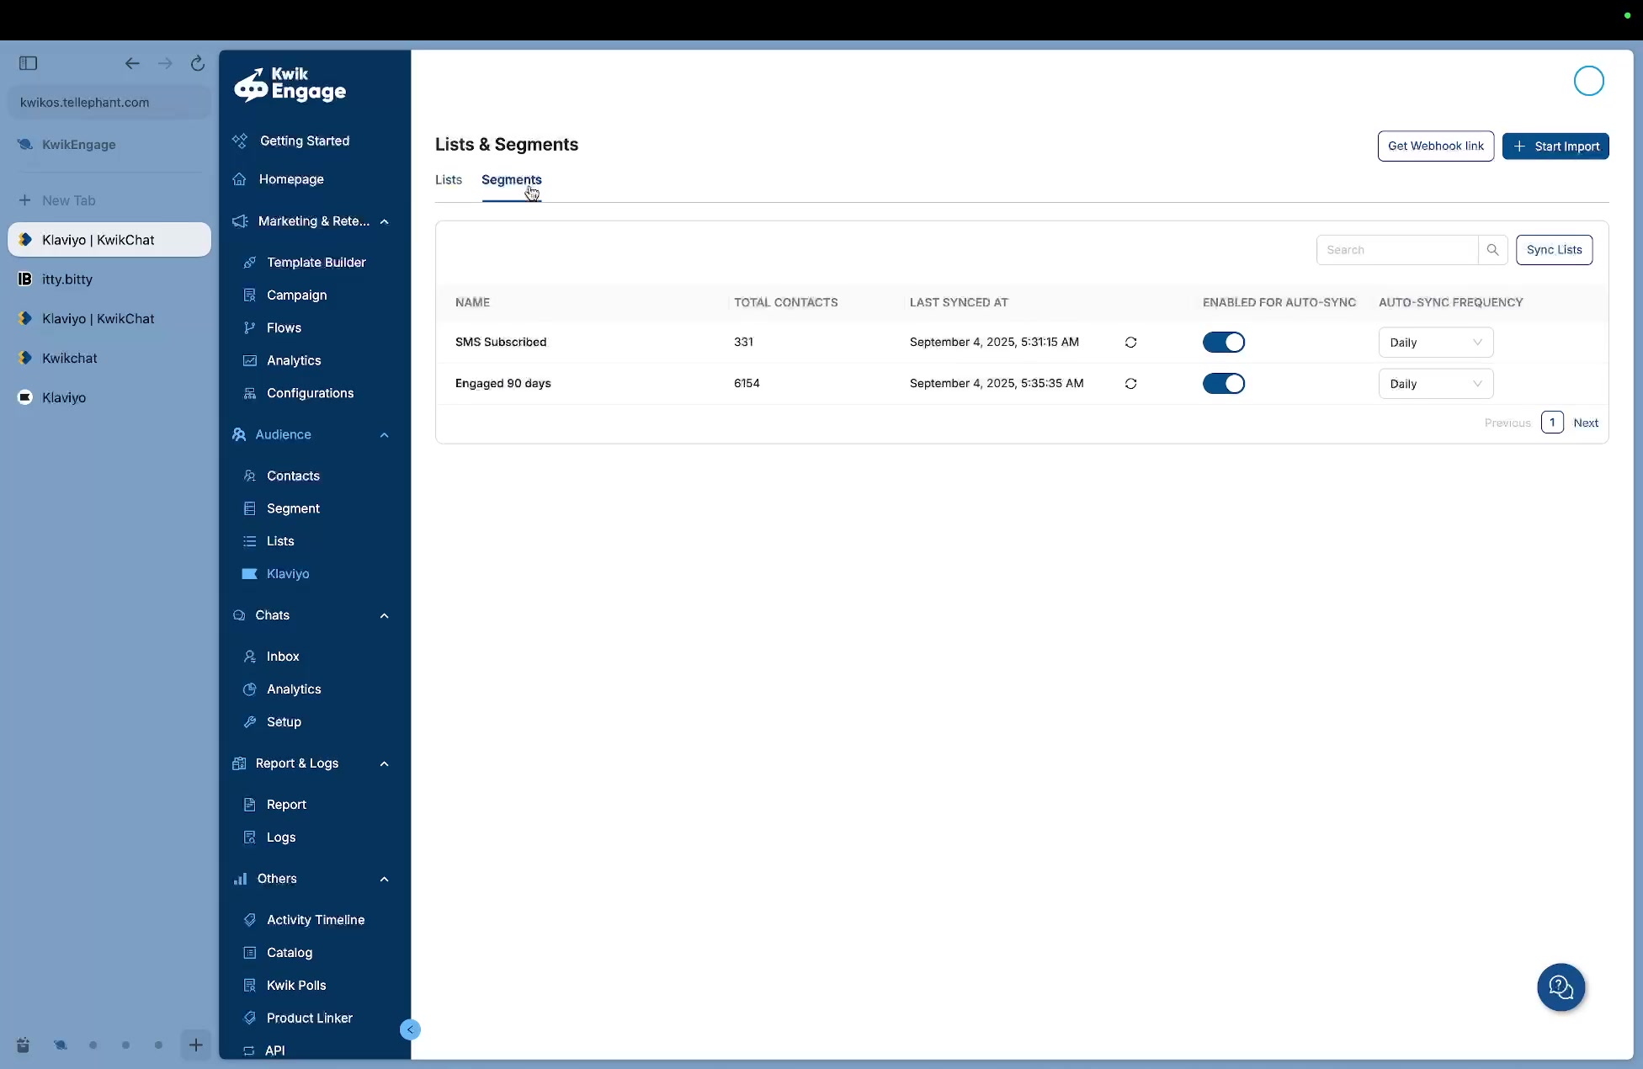Click the search magnifier icon button
The image size is (1643, 1069).
(x=1492, y=250)
